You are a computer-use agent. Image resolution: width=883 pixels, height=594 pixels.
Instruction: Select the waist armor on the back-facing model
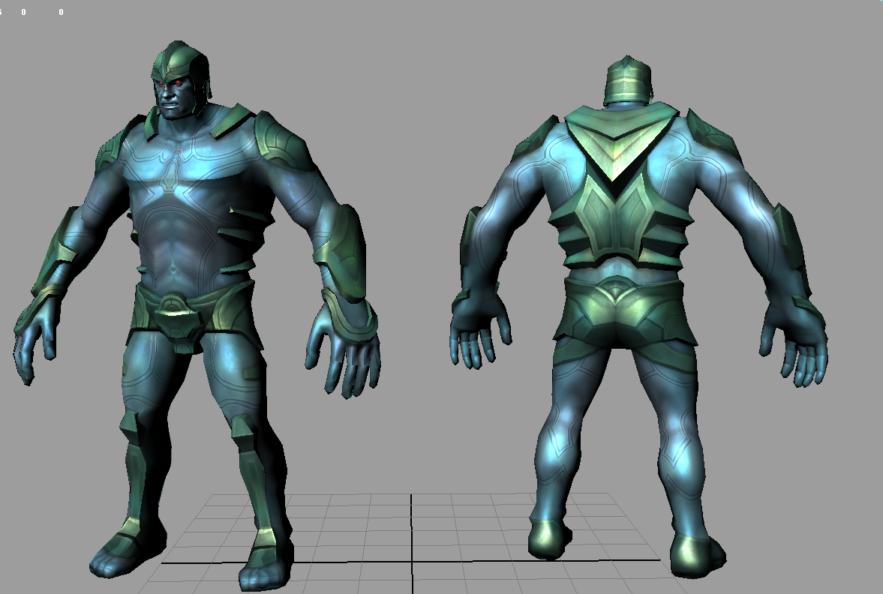(x=617, y=307)
